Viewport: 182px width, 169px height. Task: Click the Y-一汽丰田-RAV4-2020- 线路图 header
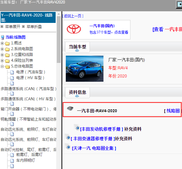(x=28, y=17)
